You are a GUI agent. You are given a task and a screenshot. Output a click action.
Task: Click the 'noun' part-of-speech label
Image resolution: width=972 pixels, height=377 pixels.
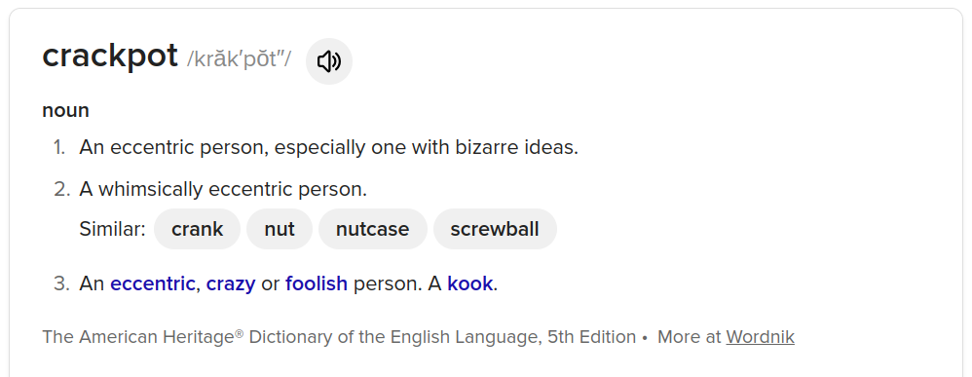point(65,110)
